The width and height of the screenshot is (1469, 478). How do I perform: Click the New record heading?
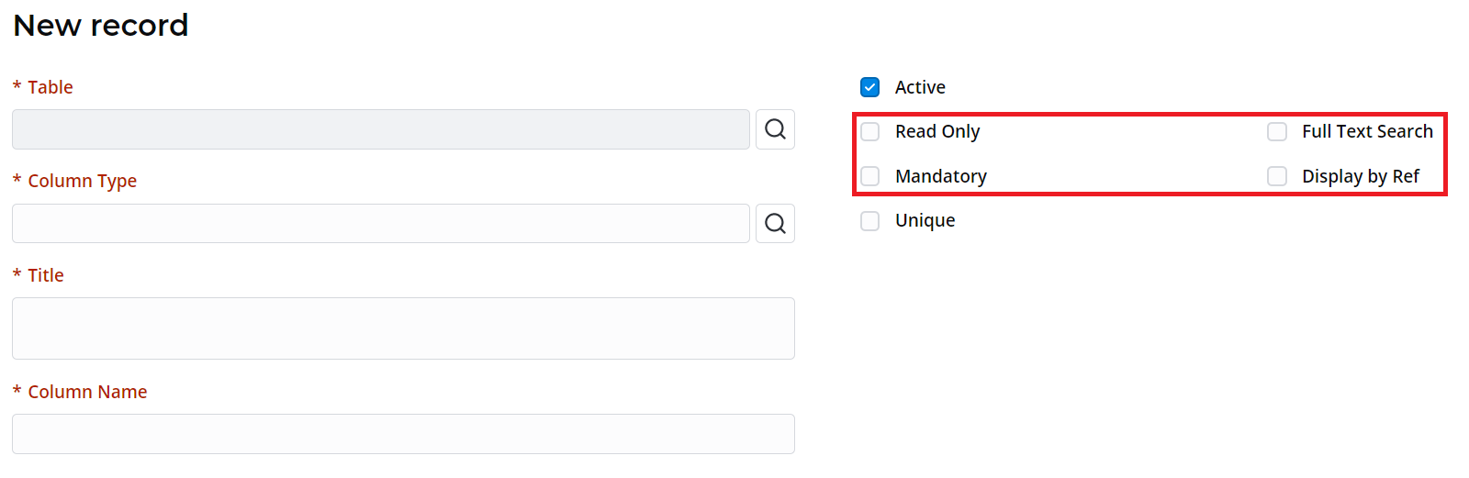point(101,26)
